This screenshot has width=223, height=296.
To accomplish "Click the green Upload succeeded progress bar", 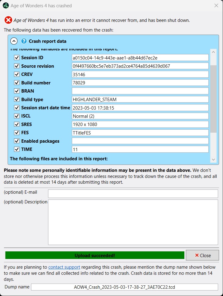I will pos(95,255).
